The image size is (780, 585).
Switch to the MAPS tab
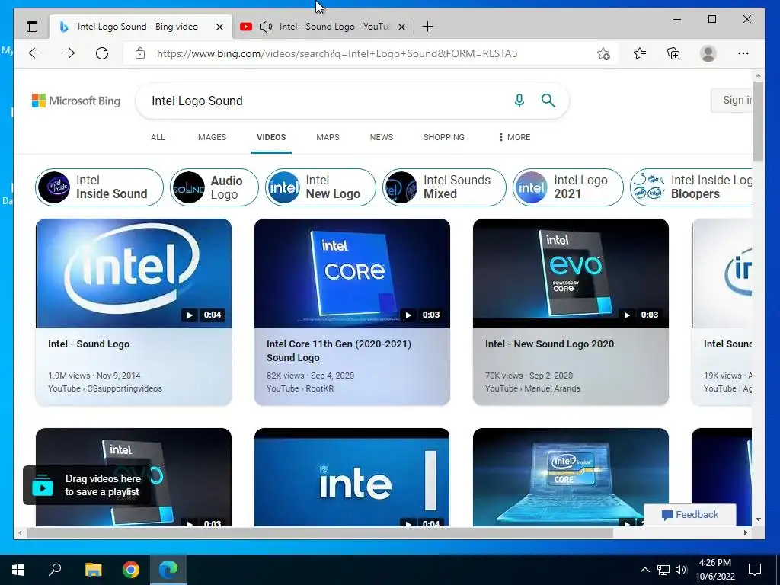click(x=328, y=137)
